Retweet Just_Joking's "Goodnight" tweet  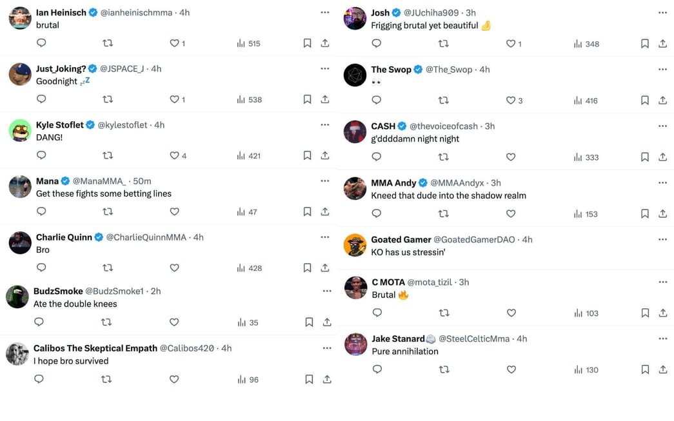click(x=108, y=99)
